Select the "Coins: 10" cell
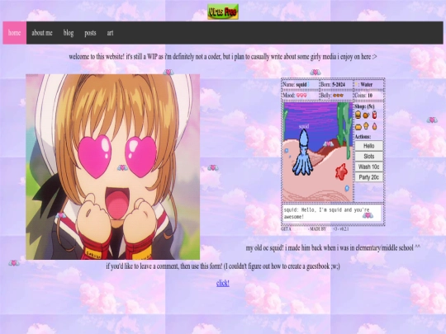The height and width of the screenshot is (334, 446). [x=369, y=96]
